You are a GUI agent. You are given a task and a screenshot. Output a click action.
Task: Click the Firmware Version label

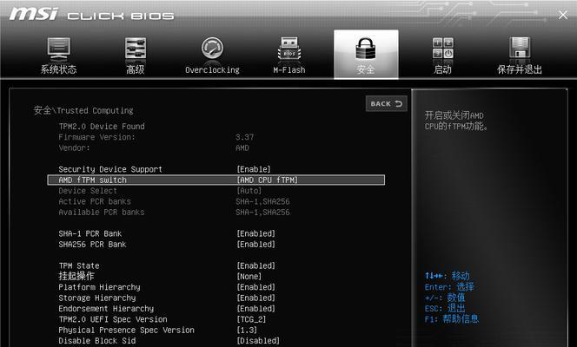[x=96, y=137]
